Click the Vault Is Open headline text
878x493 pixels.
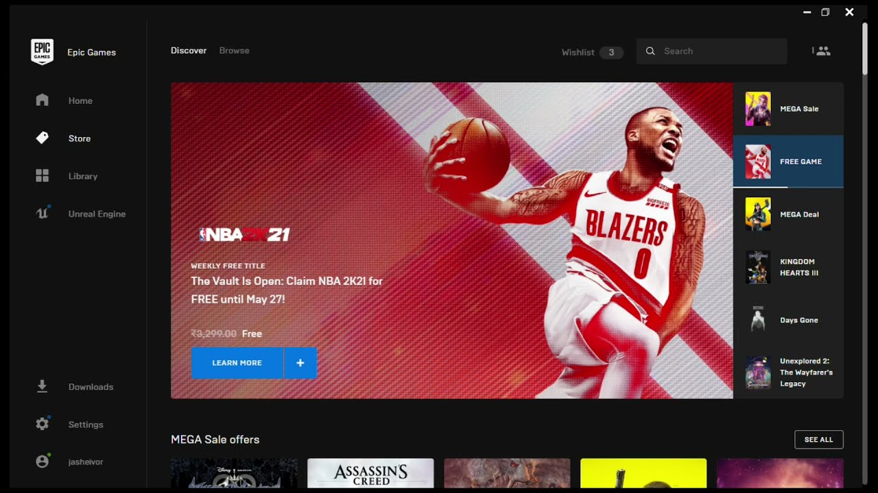[x=287, y=290]
